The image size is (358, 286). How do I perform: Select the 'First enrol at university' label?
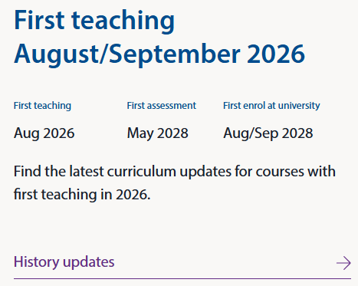pos(271,106)
